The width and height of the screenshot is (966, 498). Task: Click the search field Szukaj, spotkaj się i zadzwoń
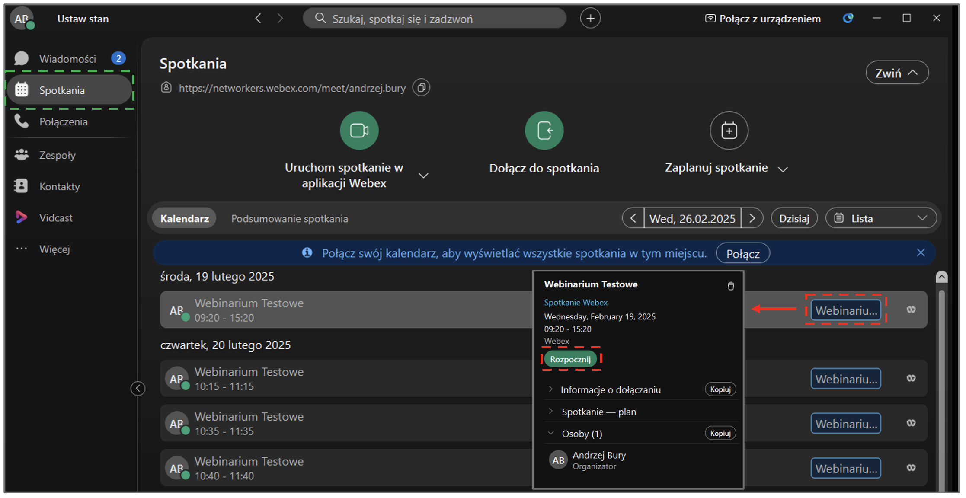click(x=435, y=18)
